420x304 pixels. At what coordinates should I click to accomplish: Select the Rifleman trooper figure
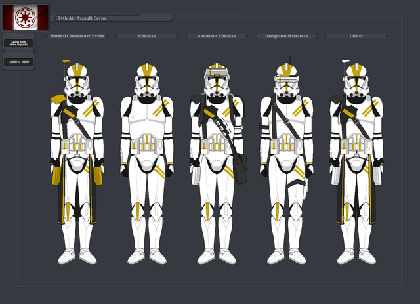(x=147, y=163)
